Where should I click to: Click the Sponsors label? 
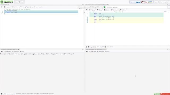point(133,2)
